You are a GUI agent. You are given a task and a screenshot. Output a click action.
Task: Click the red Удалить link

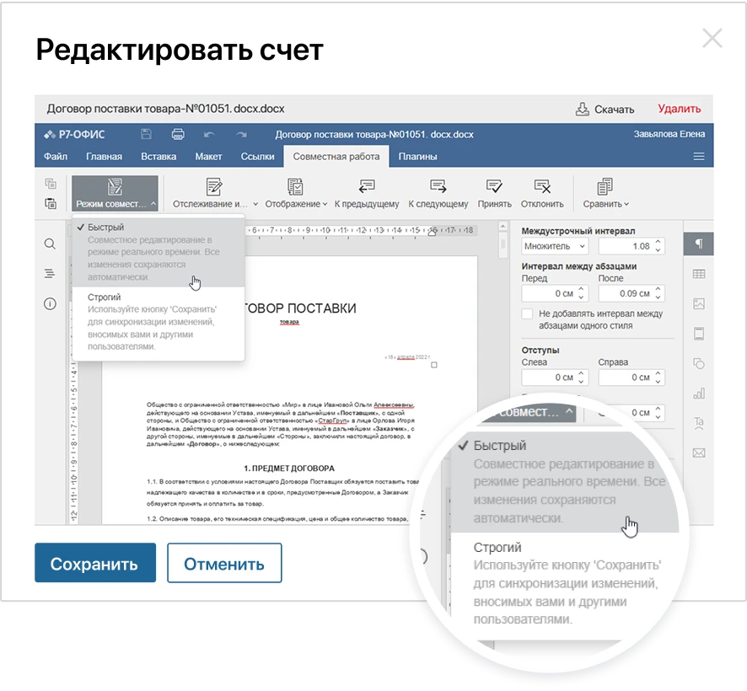681,109
